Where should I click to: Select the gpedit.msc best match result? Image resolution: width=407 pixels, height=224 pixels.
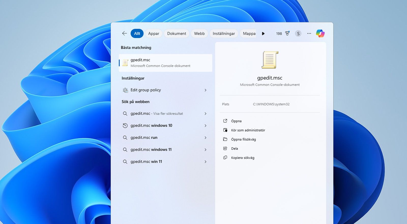166,63
